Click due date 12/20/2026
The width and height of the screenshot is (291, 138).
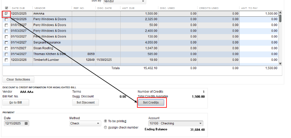pos(19,60)
